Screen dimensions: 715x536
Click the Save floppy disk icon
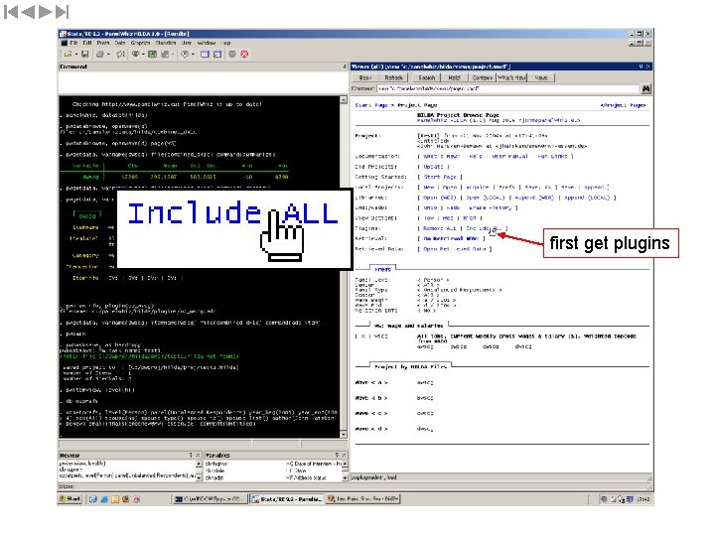coord(84,55)
